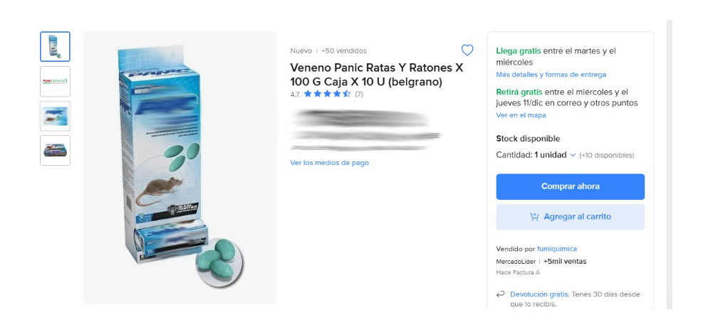Screen dimensions: 723x315
Task: Open Ver los medios de pago
Action: 329,163
